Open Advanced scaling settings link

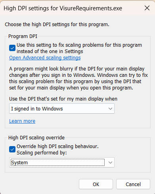(45, 58)
